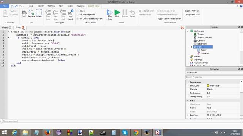Screen dimensions: 243x136
Task: Switch to the TEST ribbon tab
Action: pos(61,6)
